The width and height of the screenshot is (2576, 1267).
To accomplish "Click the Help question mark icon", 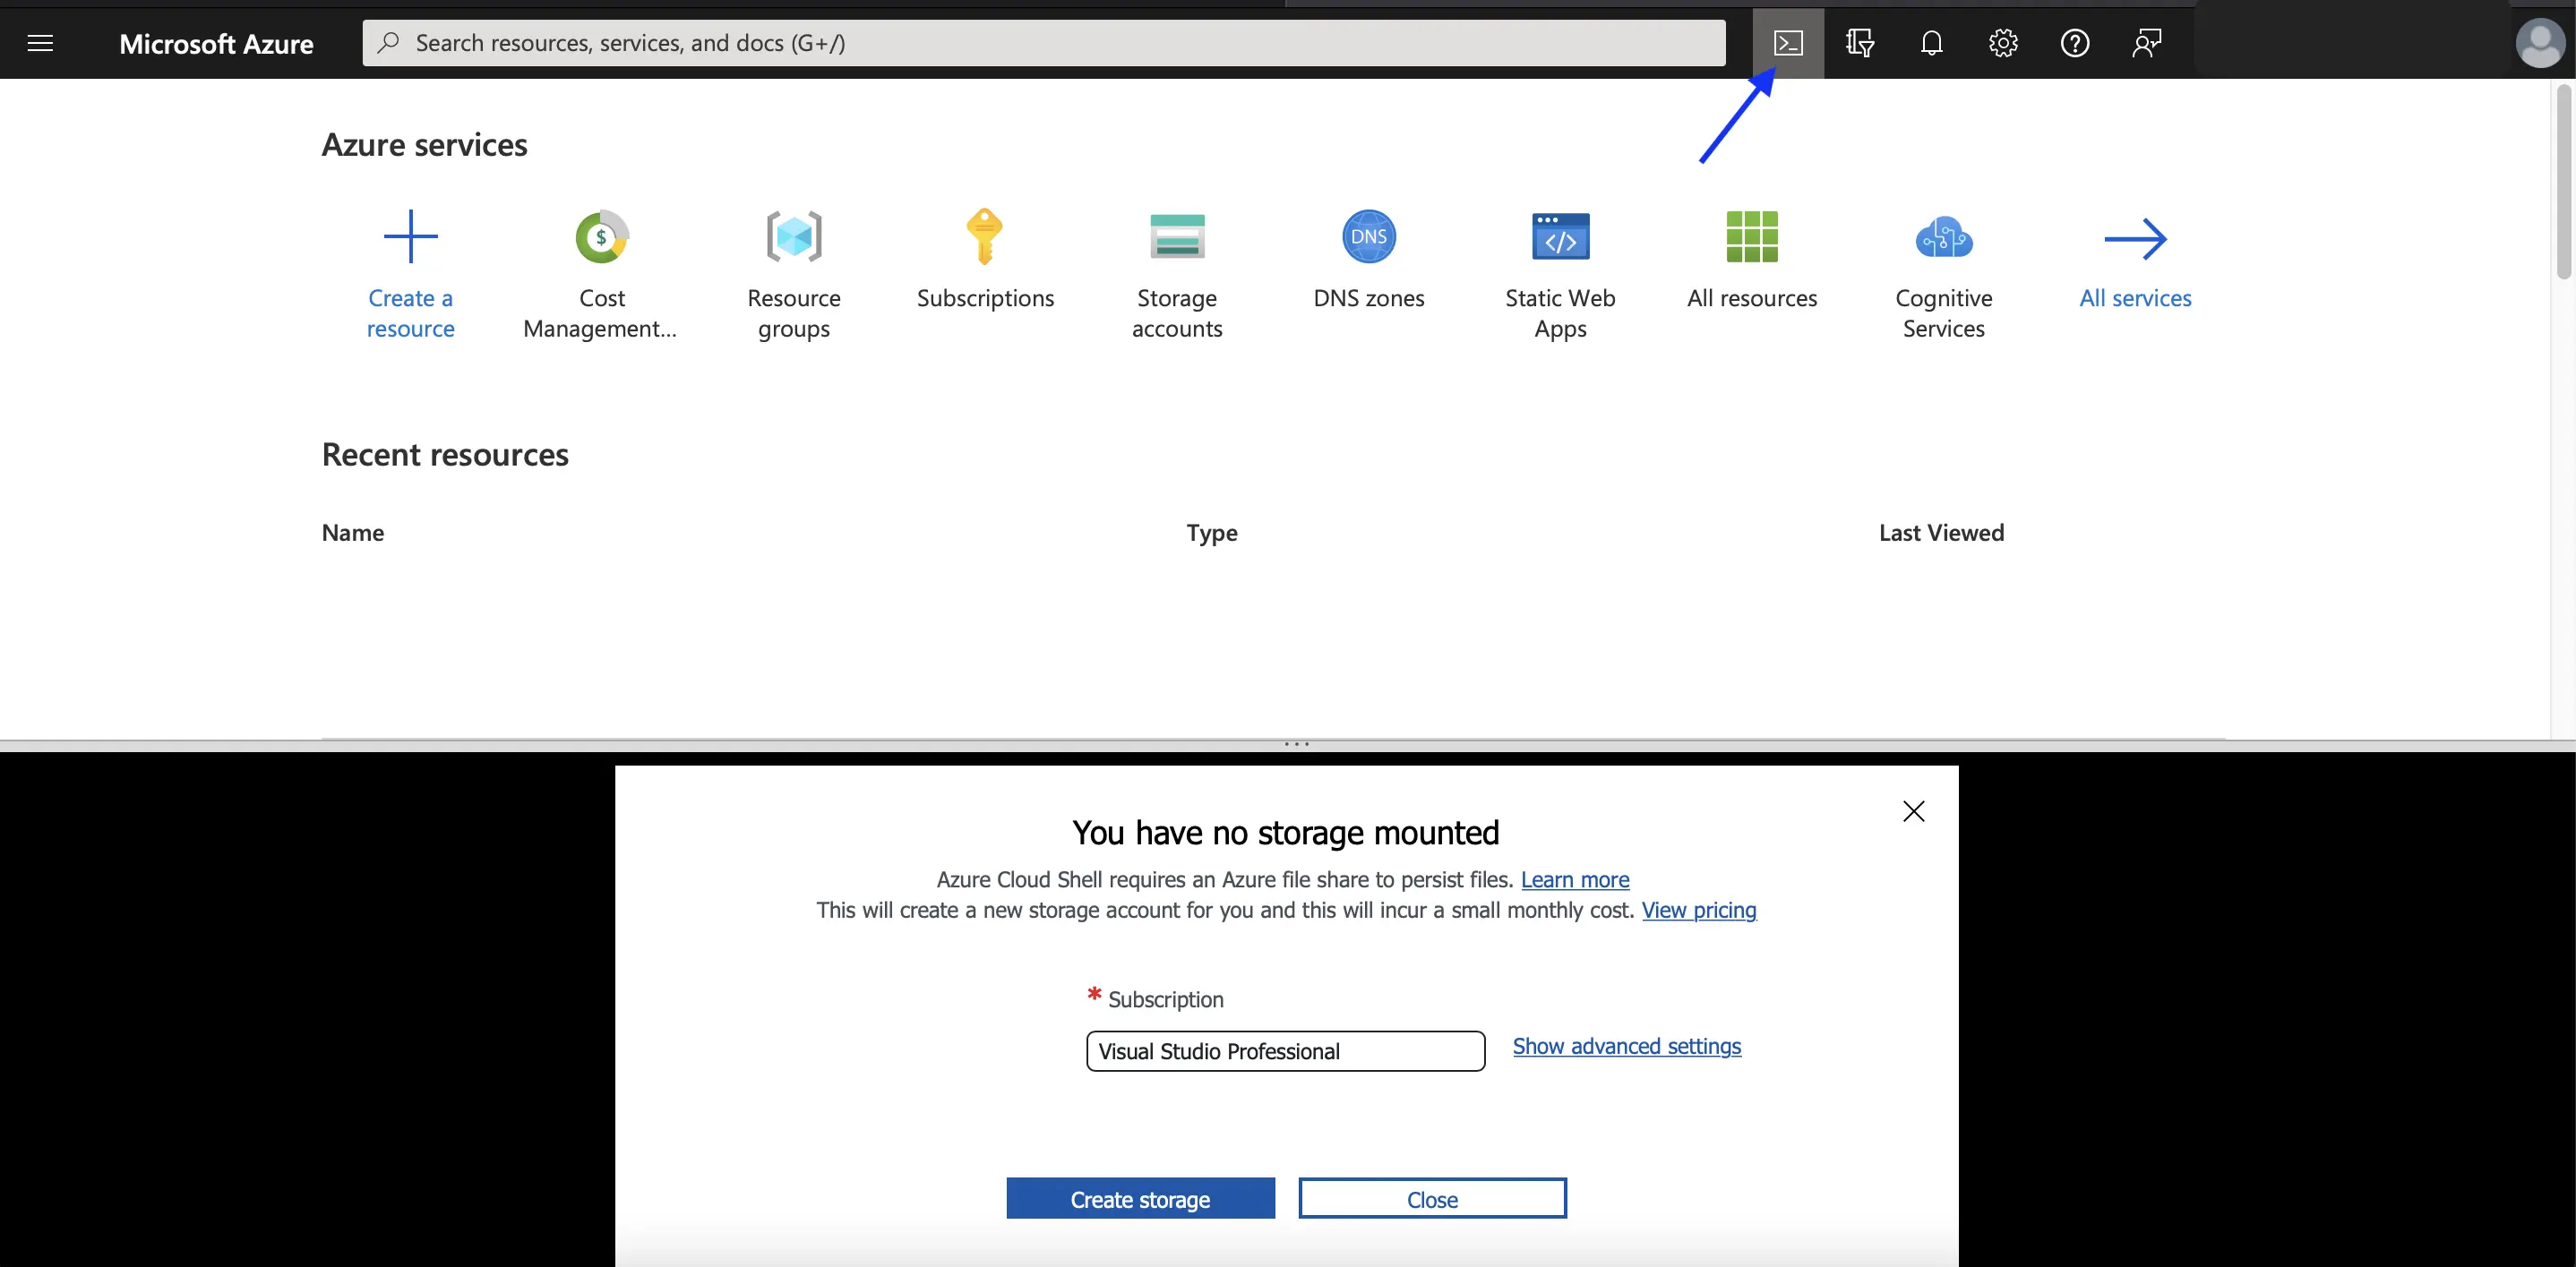I will point(2074,43).
